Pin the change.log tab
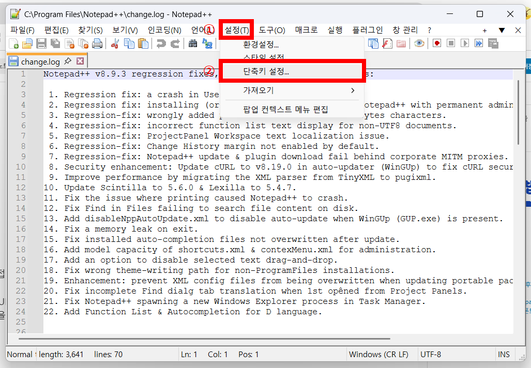Image resolution: width=531 pixels, height=368 pixels. [x=68, y=61]
